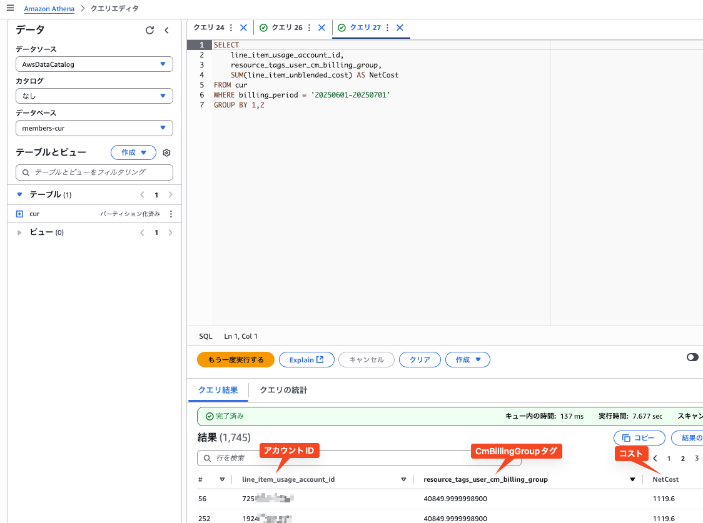Go to results page 1

coord(669,459)
